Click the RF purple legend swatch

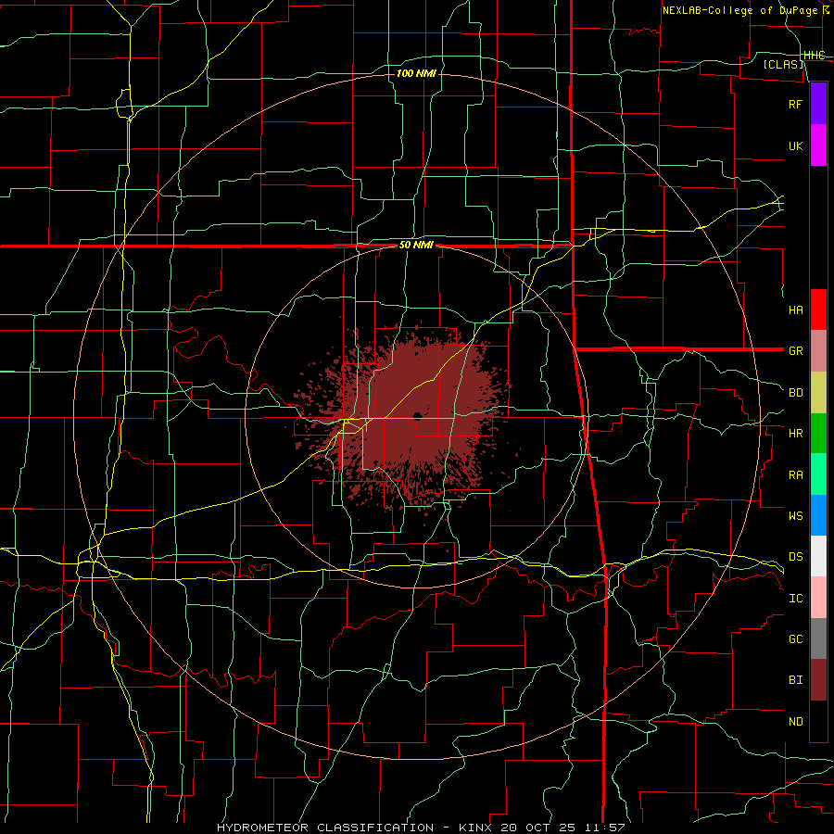click(818, 104)
